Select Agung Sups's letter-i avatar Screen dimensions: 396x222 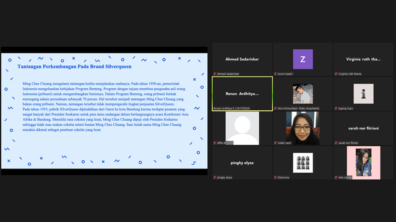point(363,94)
